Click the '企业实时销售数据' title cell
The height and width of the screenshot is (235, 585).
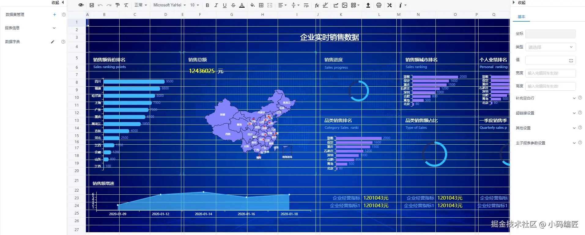point(329,37)
